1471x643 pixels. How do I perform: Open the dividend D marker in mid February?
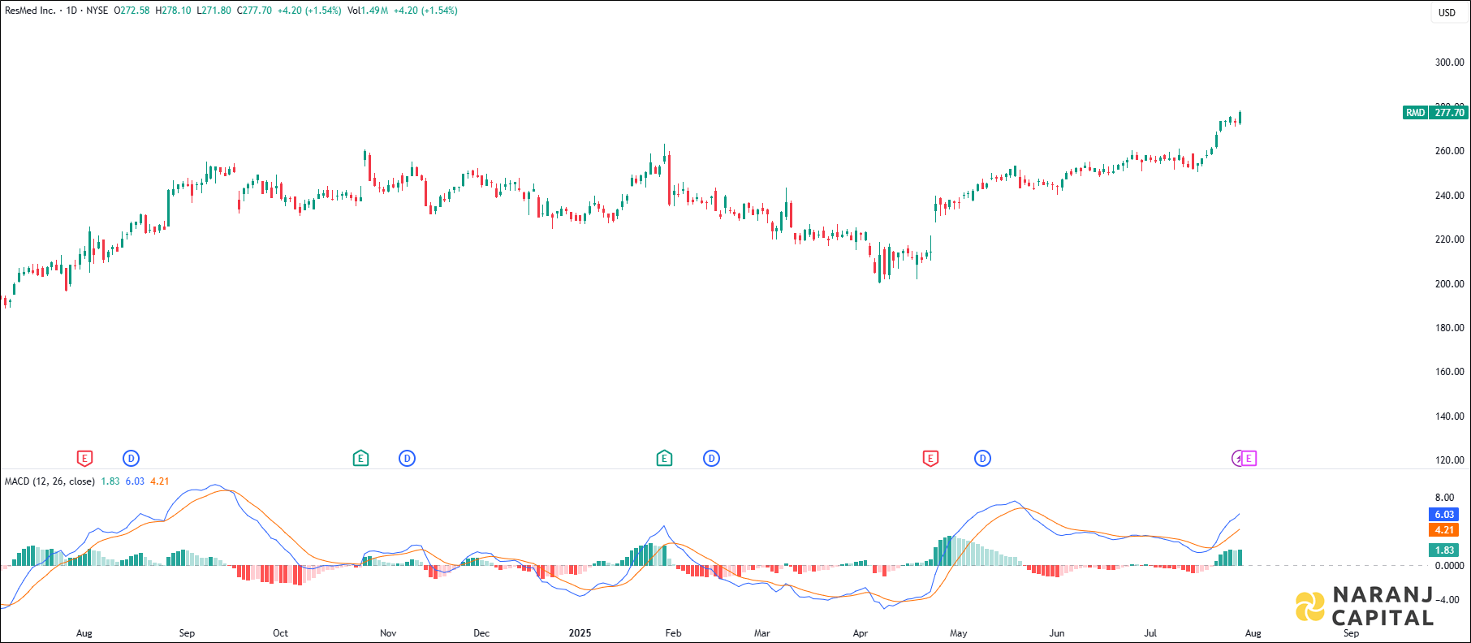pyautogui.click(x=711, y=459)
